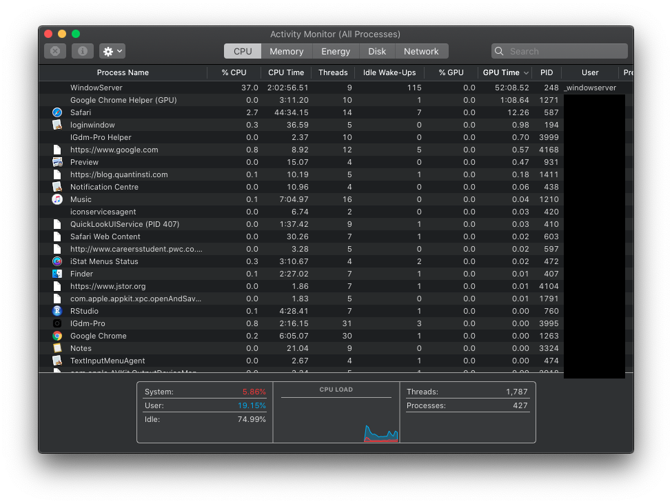Open the gear action menu
Screen dimensions: 672x504
pyautogui.click(x=112, y=51)
